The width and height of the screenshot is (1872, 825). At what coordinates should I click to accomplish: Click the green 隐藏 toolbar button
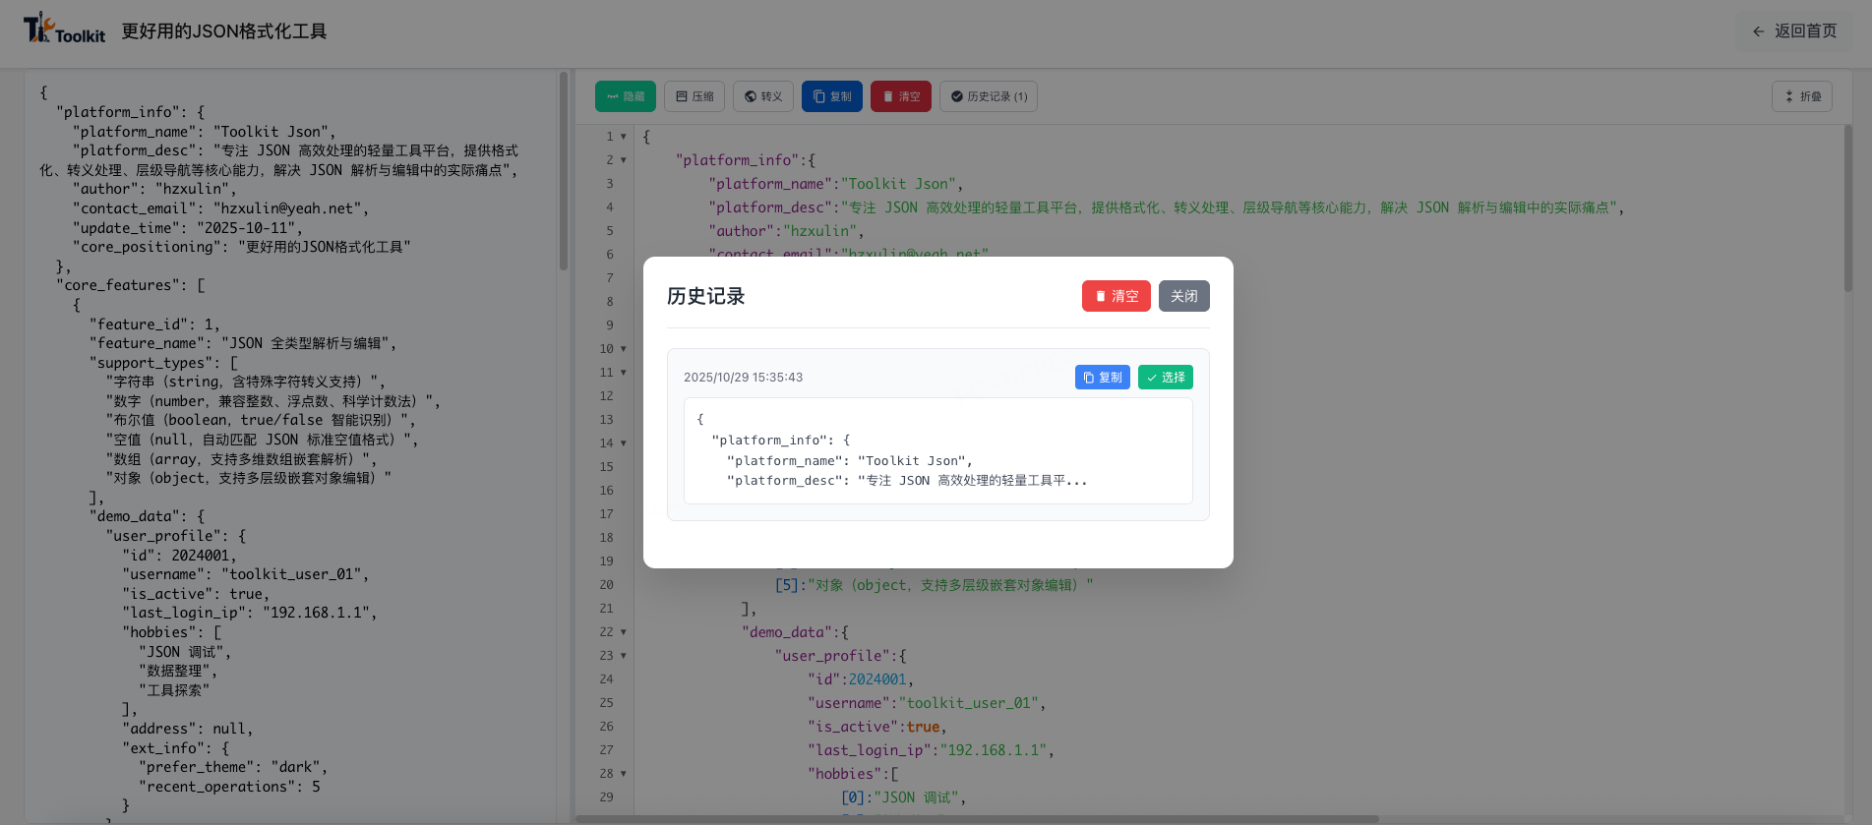(x=626, y=96)
